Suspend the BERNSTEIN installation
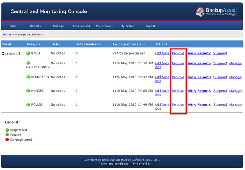 (x=220, y=77)
